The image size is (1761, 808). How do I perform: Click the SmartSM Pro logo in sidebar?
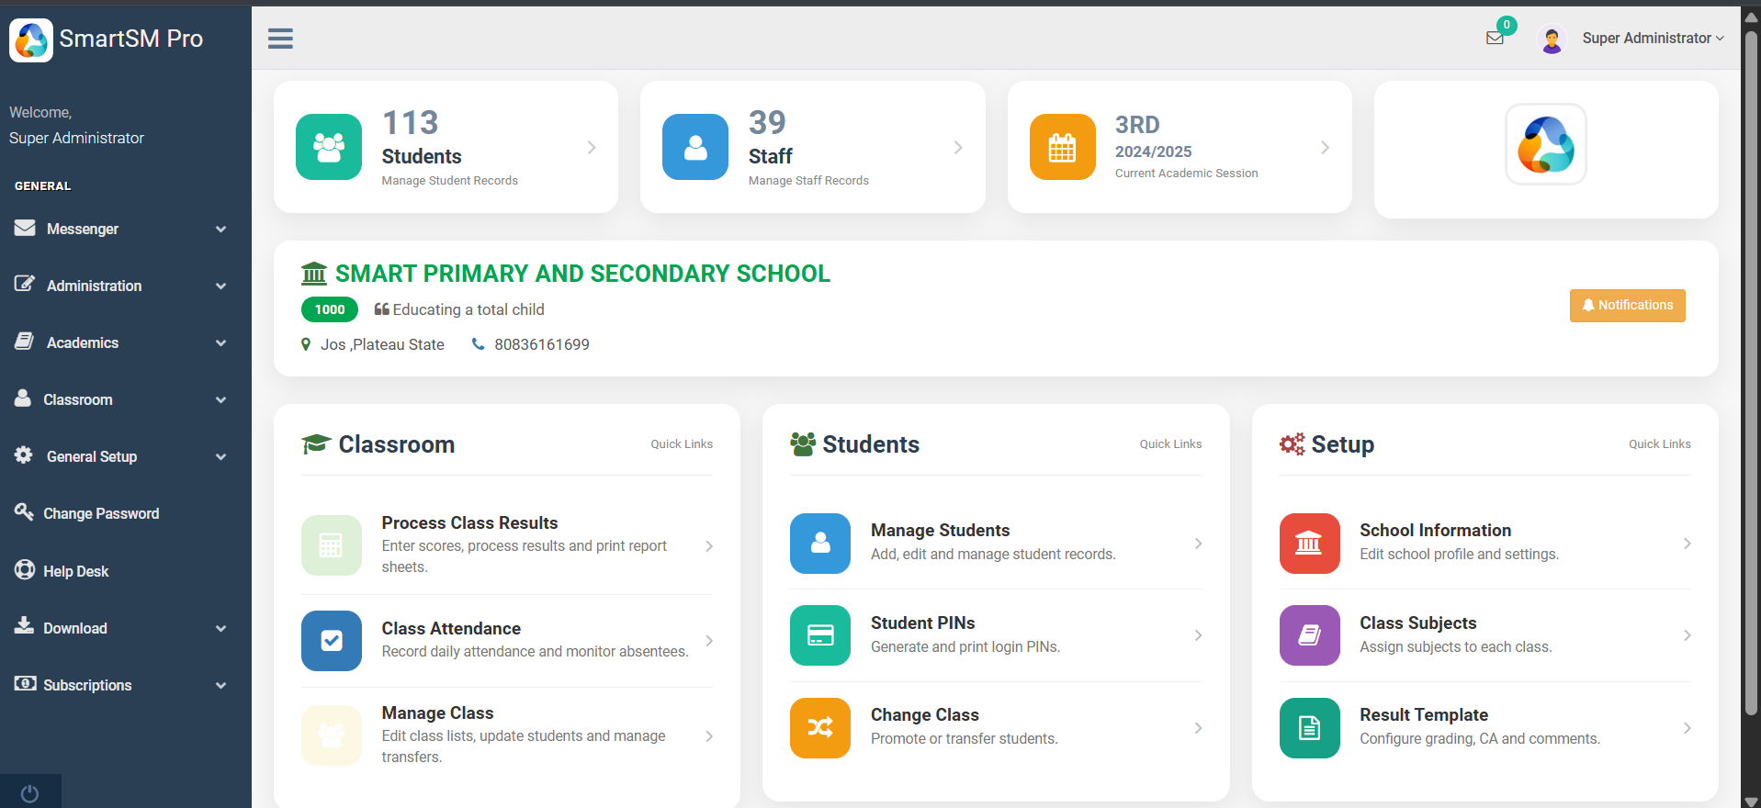coord(31,39)
